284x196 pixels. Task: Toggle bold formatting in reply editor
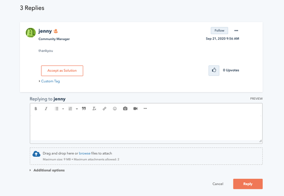36,109
